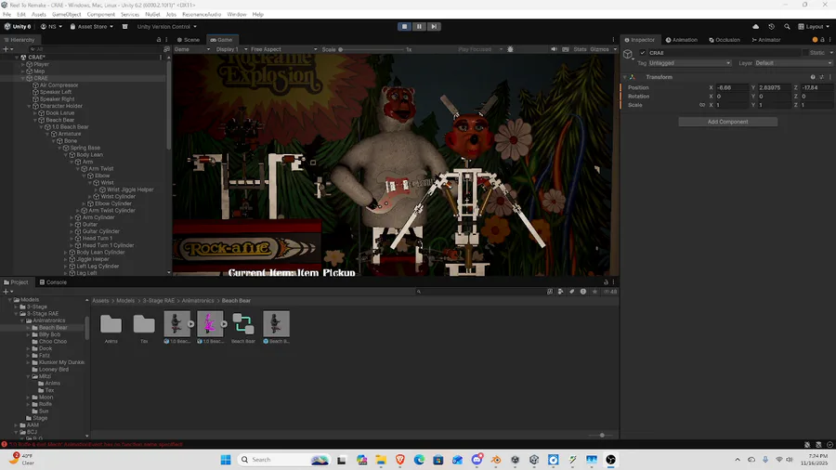Select the Beach Bear animator controller asset
This screenshot has width=836, height=470.
(x=243, y=328)
